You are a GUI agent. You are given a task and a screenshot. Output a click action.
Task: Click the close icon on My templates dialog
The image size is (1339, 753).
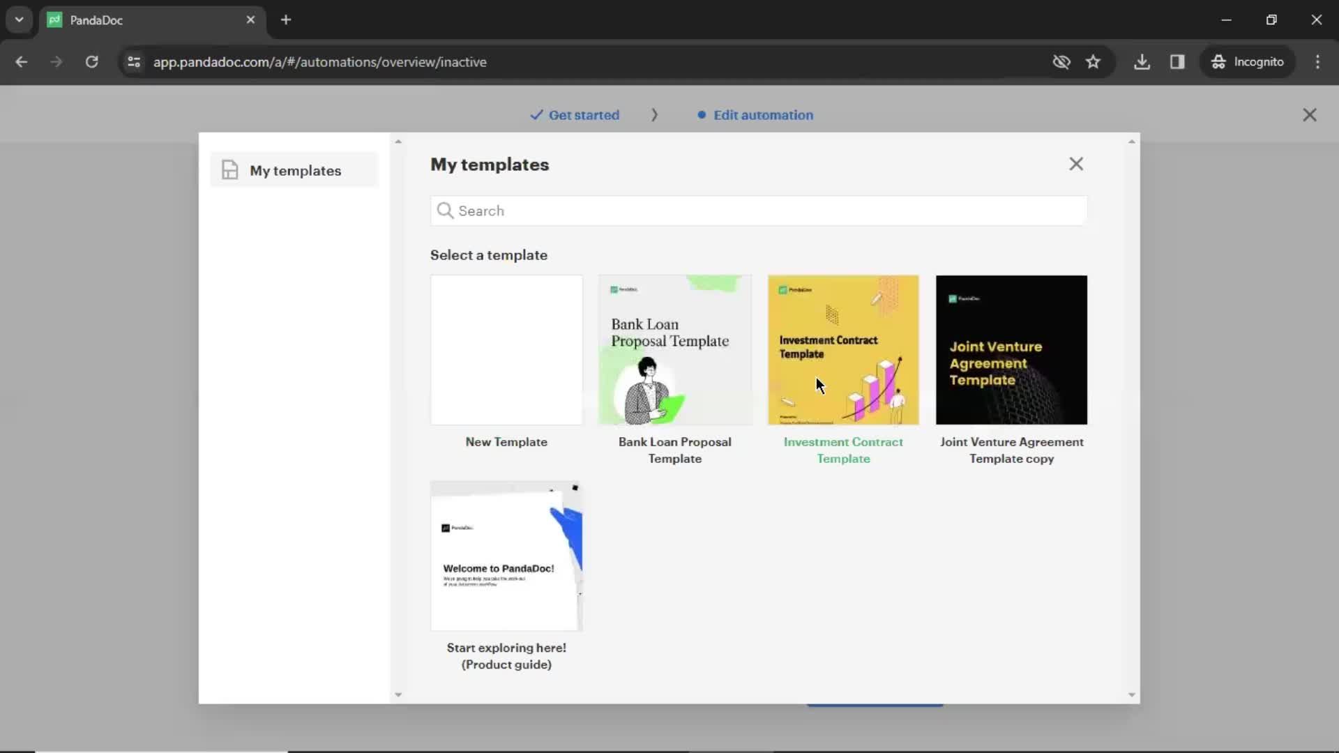click(1076, 164)
